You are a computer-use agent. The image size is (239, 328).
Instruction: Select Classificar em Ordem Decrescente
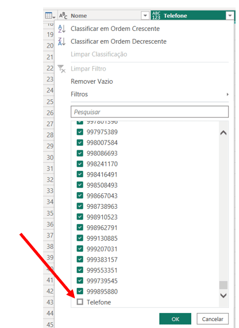tap(118, 41)
